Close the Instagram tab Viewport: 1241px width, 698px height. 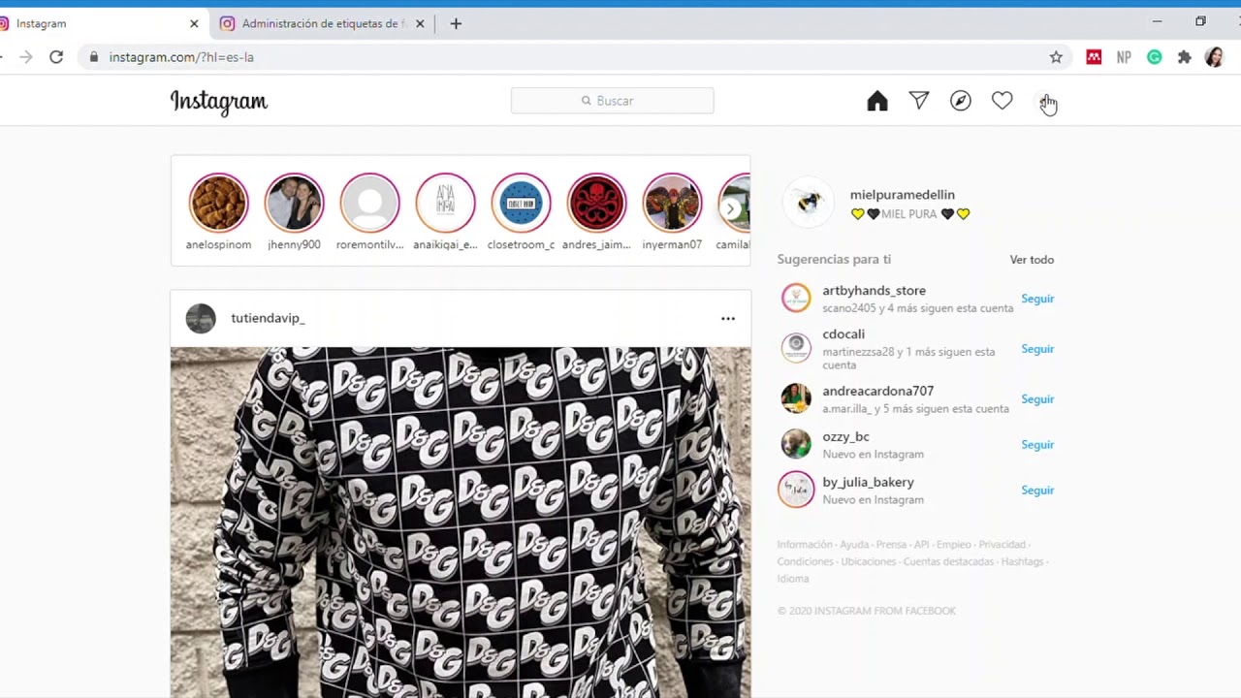[194, 23]
